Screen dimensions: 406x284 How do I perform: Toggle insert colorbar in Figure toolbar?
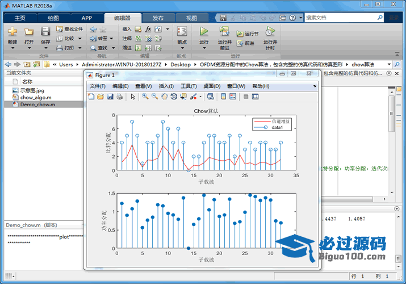coord(224,97)
